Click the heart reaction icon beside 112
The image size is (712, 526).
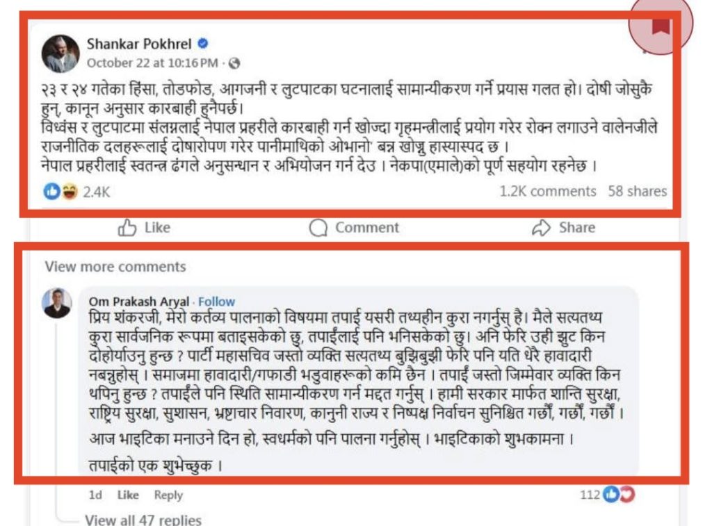[627, 494]
